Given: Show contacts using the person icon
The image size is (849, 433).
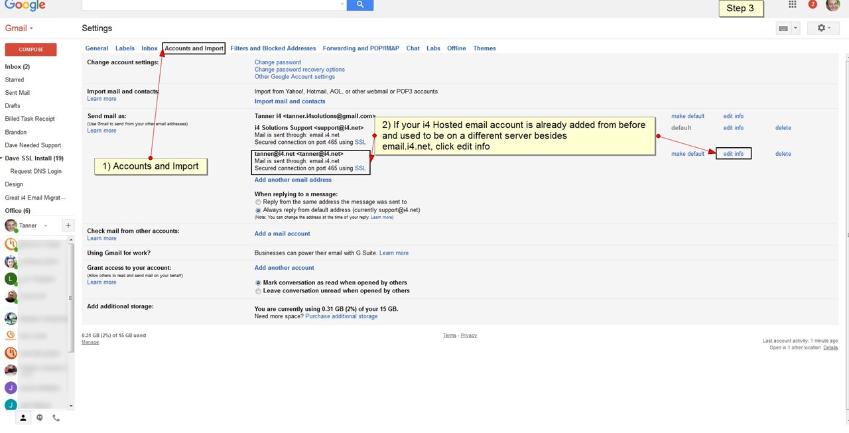Looking at the screenshot, I should click(23, 418).
